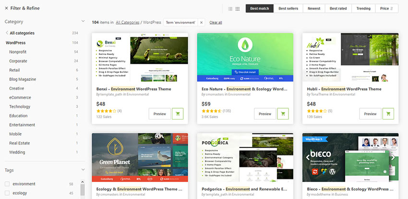Sort results by Newest
Viewport: 408px width, 199px height.
pyautogui.click(x=314, y=9)
